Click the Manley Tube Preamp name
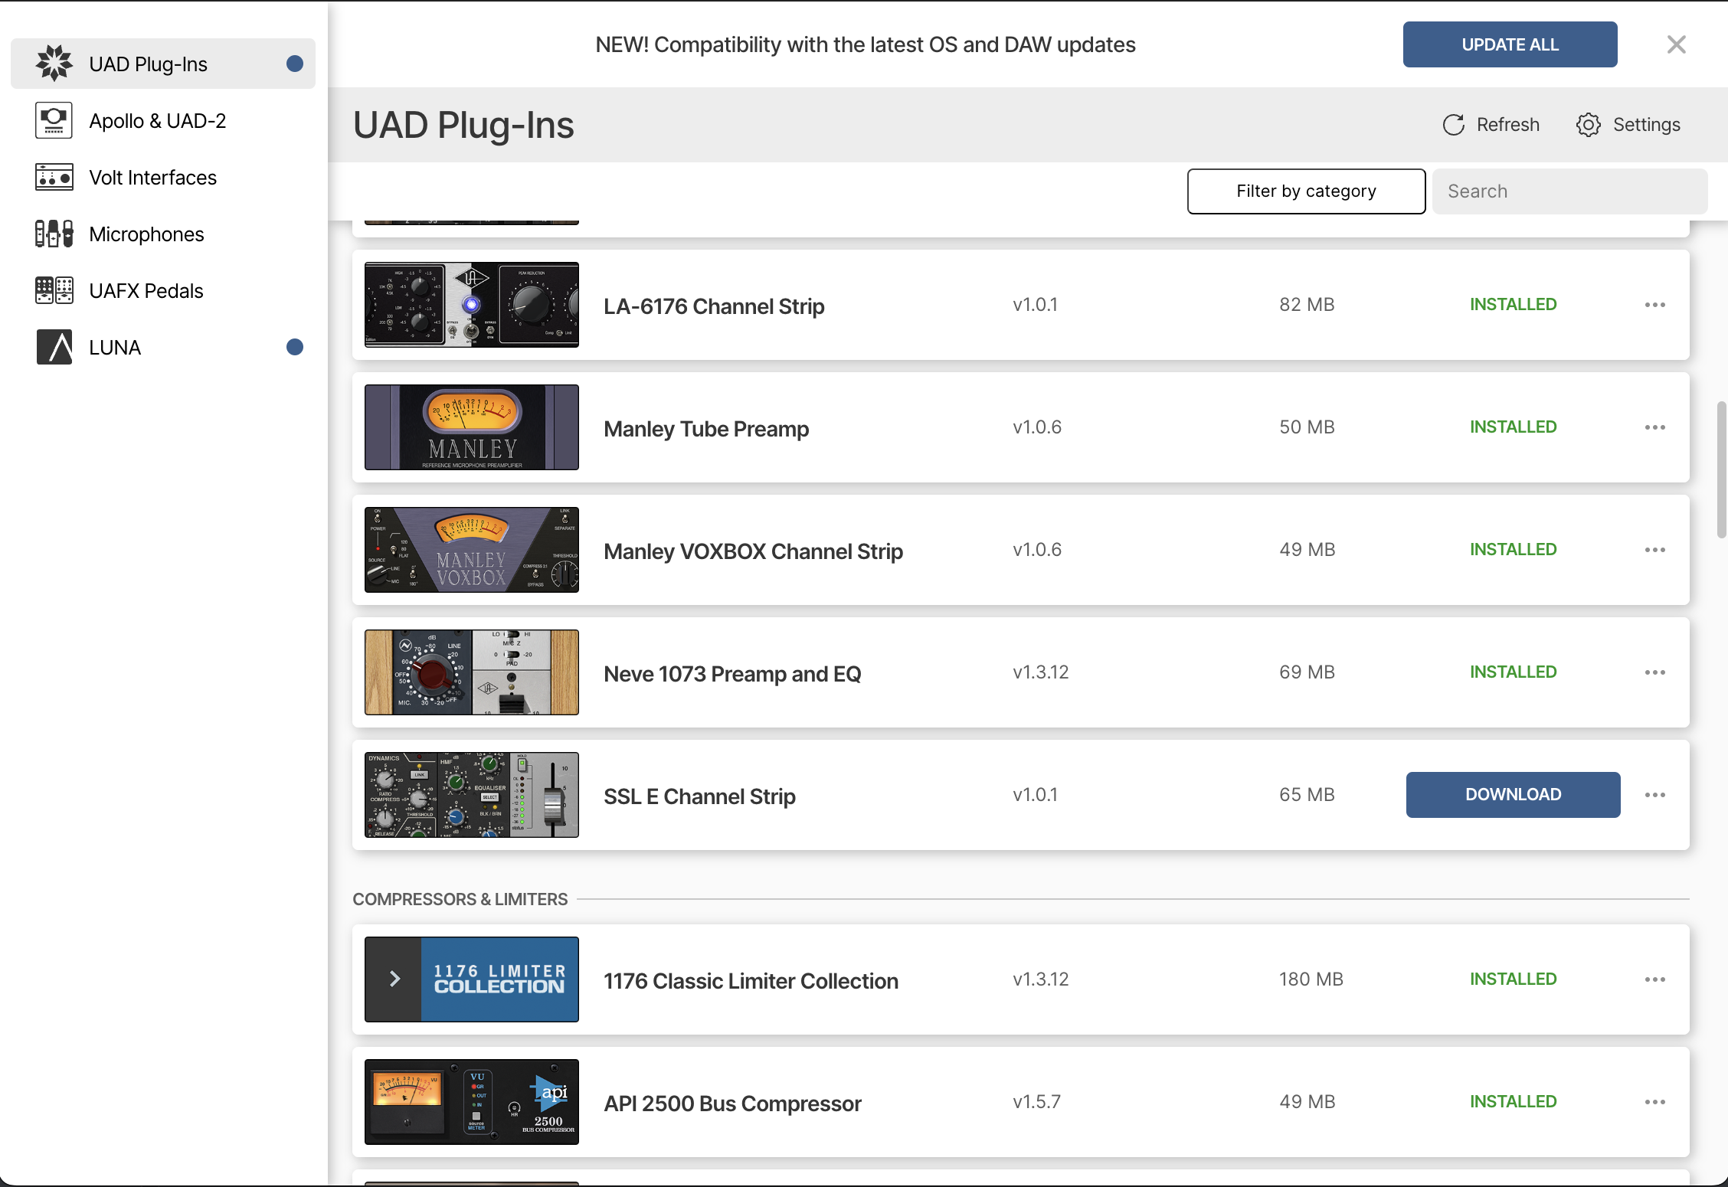 pos(706,429)
